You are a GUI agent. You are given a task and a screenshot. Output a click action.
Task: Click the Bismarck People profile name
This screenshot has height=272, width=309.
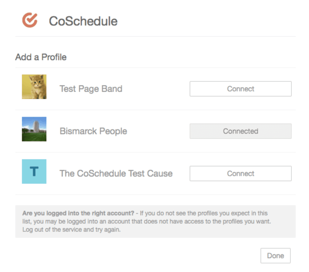[93, 131]
